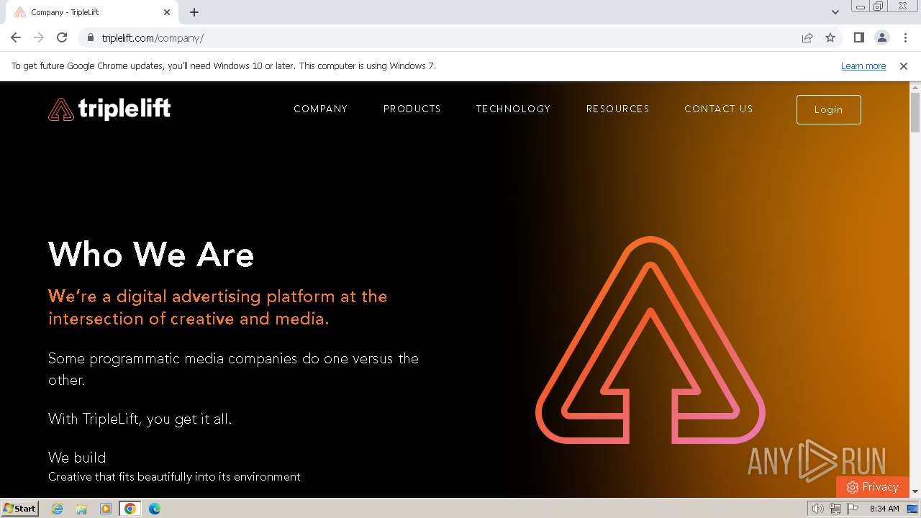Go forward to the next page
Screen dimensions: 921x518
[x=39, y=37]
